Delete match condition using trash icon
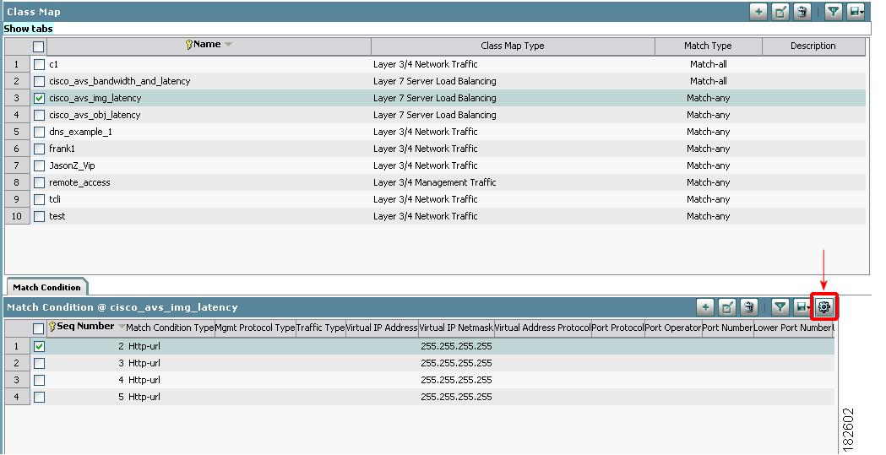 click(x=748, y=307)
